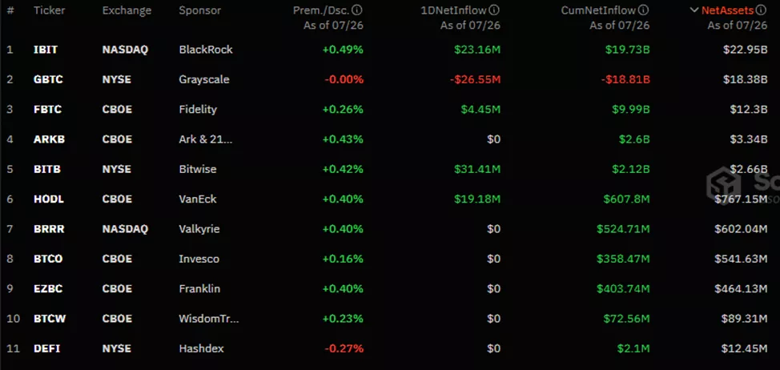Open the BITB ticker entry
780x370 pixels.
click(x=46, y=169)
